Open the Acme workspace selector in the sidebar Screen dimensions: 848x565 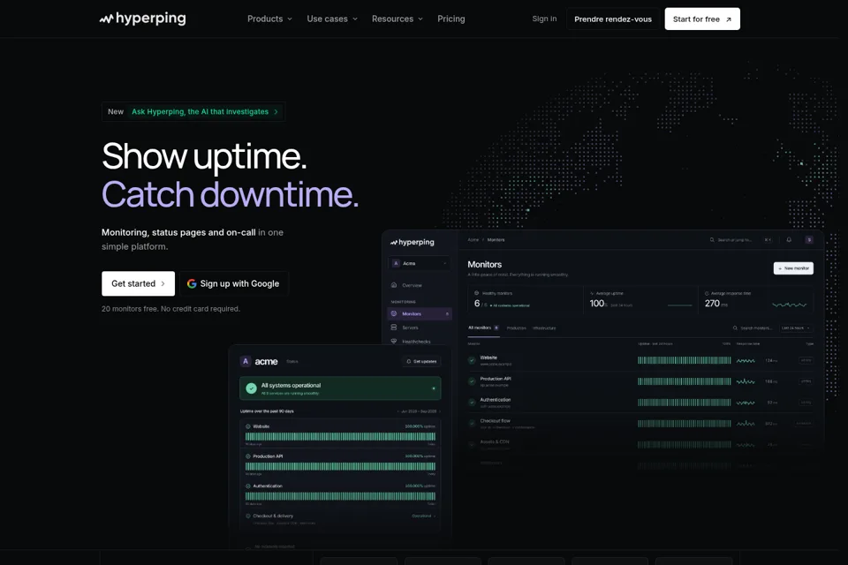click(419, 263)
